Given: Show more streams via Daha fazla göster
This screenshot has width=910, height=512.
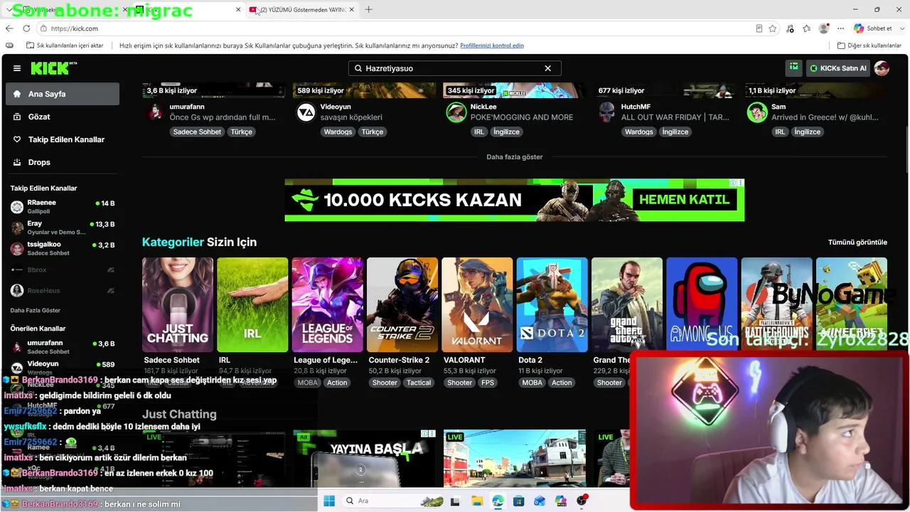Looking at the screenshot, I should tap(515, 157).
